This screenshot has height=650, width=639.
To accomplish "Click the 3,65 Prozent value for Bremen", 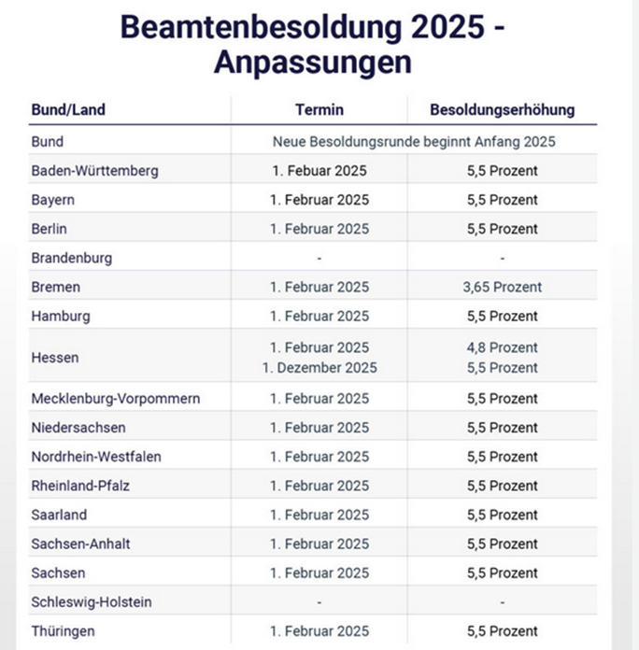I will (x=502, y=287).
